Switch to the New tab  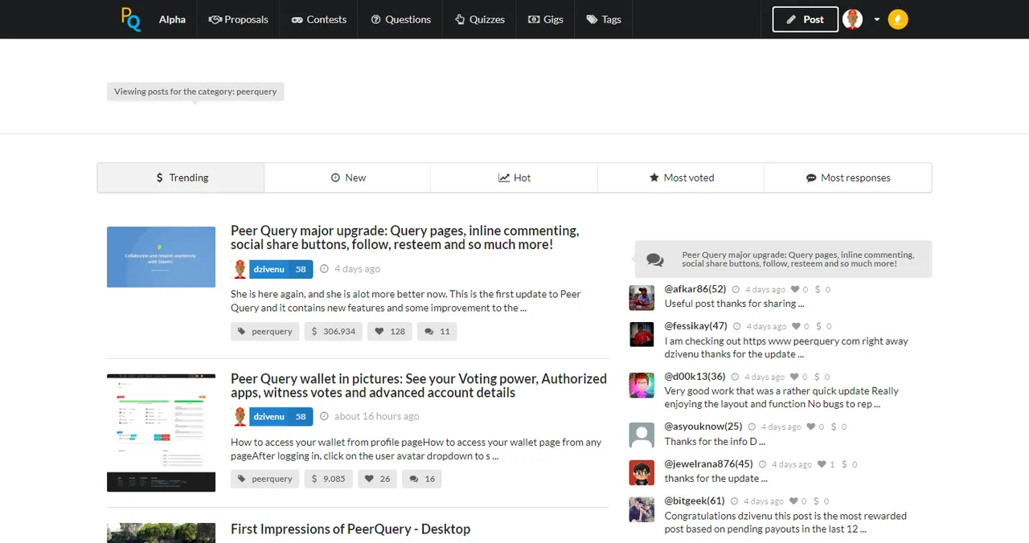[347, 178]
